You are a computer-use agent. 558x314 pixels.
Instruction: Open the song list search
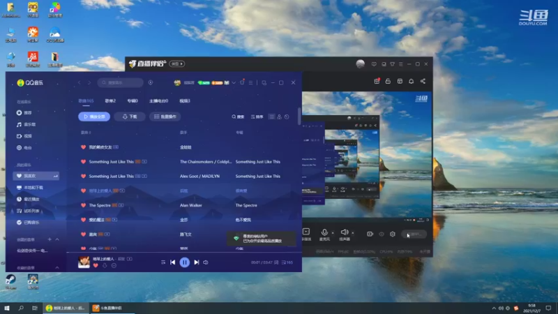[238, 117]
